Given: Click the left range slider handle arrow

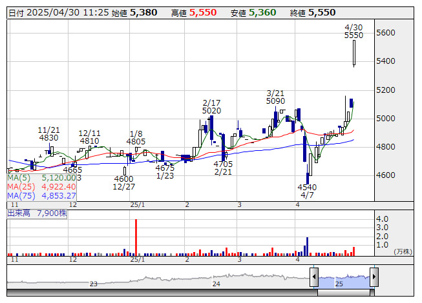Looking at the screenshot, I should 314,277.
